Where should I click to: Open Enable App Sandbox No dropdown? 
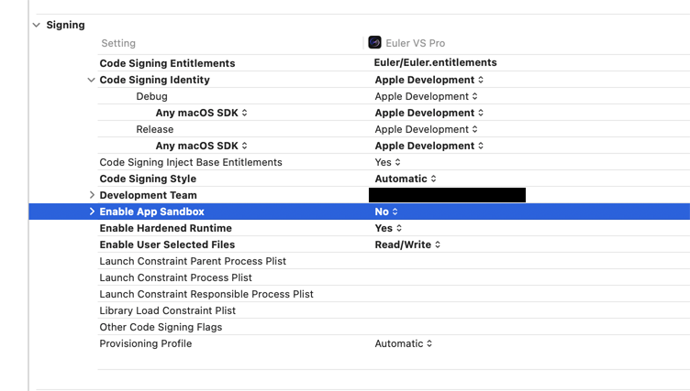pyautogui.click(x=386, y=212)
